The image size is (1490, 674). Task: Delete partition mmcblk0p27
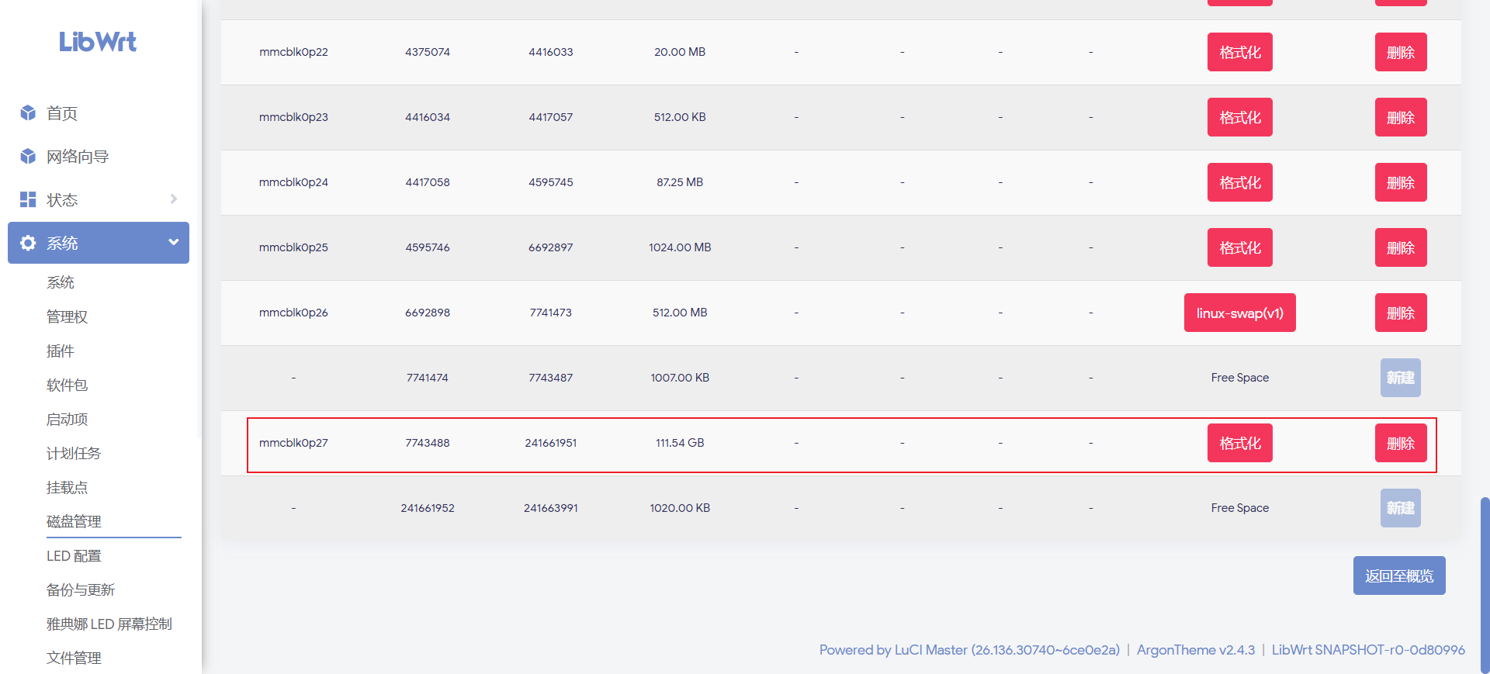[x=1401, y=443]
